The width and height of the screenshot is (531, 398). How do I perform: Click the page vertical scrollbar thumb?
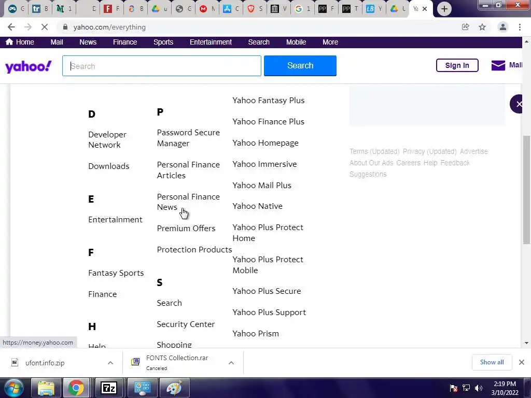526,190
